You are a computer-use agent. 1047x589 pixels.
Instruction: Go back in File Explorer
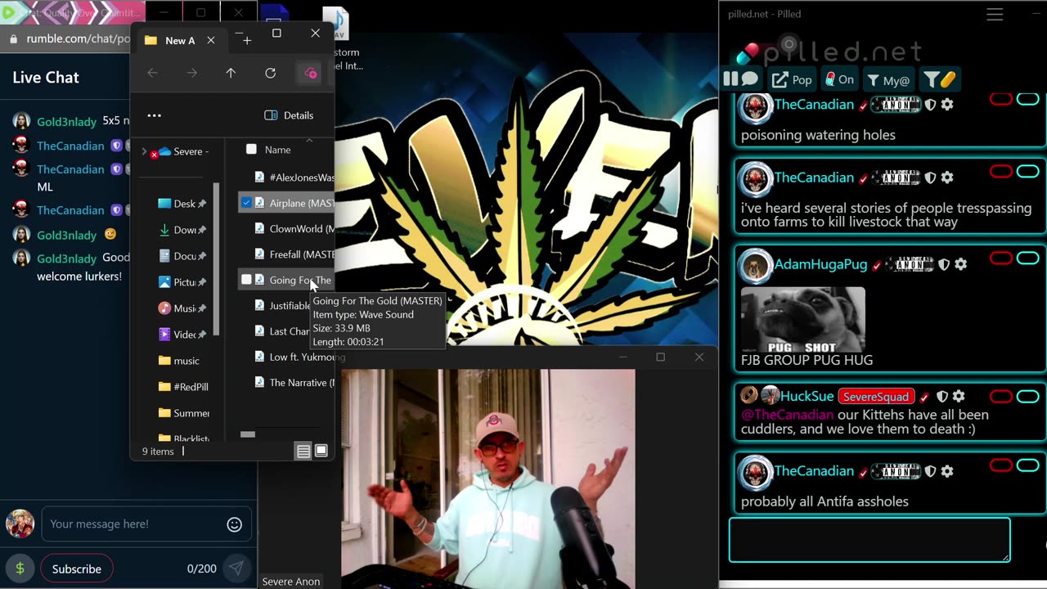click(x=152, y=73)
